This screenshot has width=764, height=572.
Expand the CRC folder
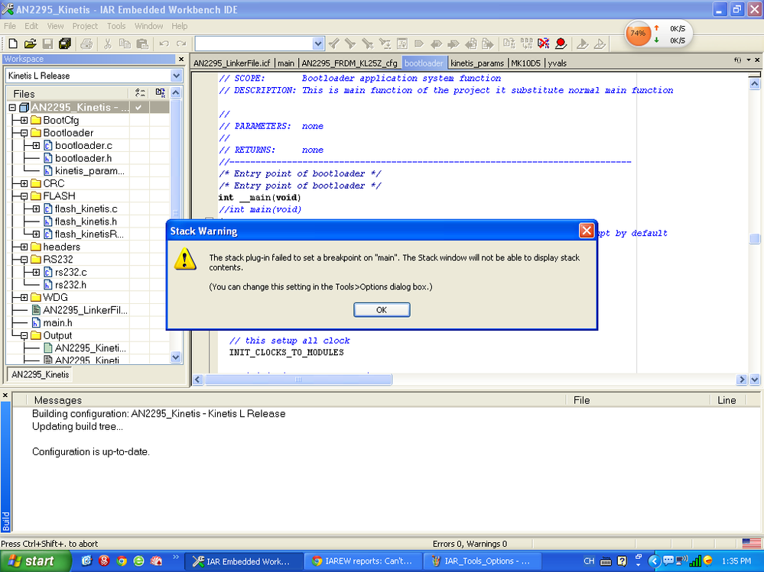[x=24, y=183]
